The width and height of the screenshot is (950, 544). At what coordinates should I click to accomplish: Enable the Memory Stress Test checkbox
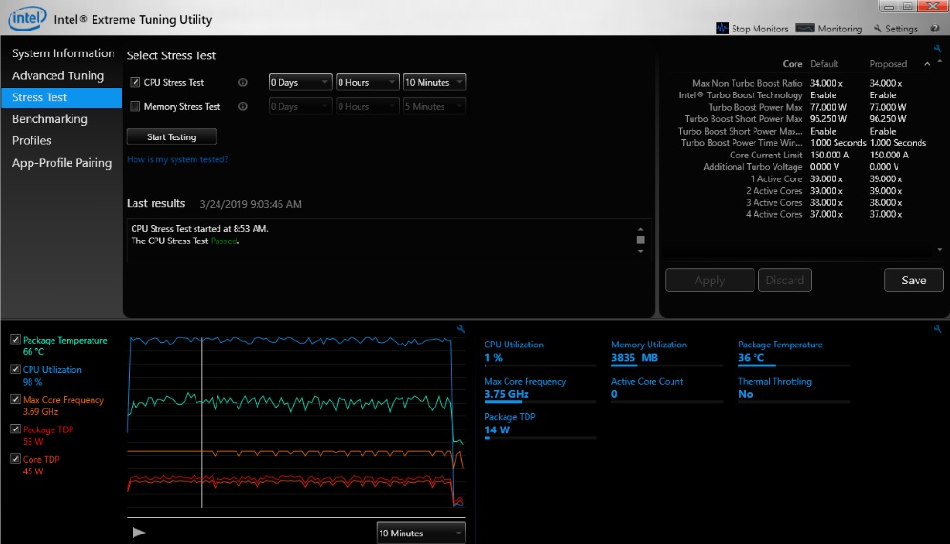[135, 106]
